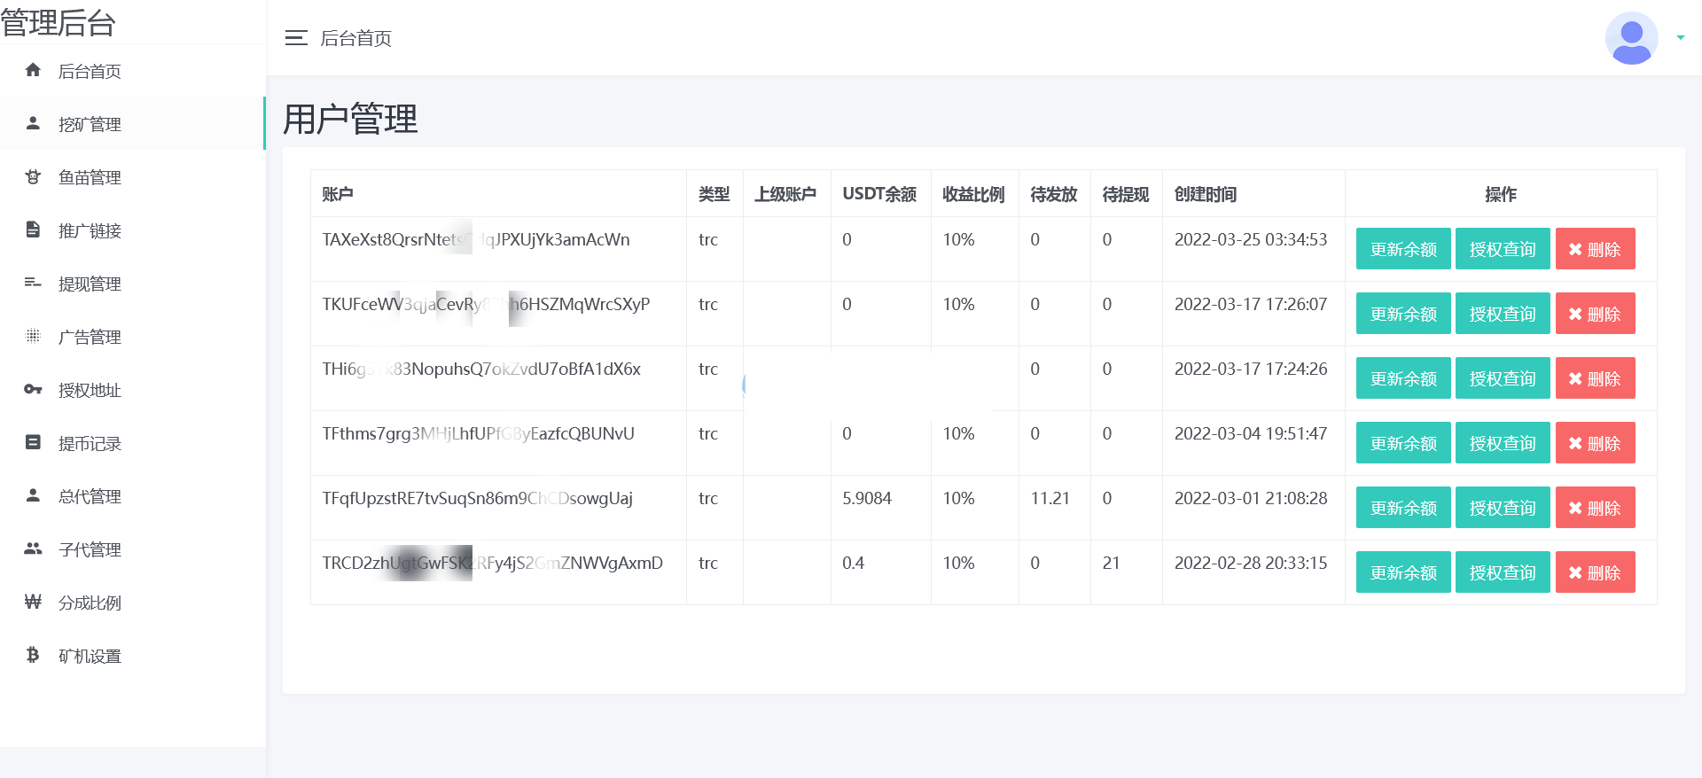1702x778 pixels.
Task: Click 更新余额 for the TAXeXst8 account
Action: pos(1402,249)
